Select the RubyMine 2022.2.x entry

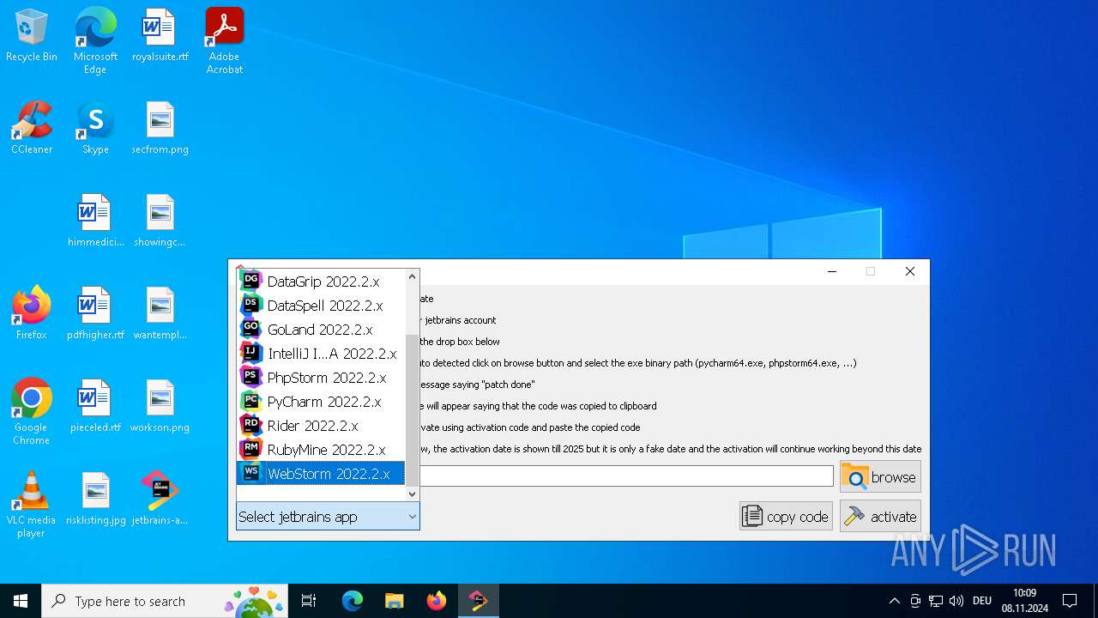321,449
